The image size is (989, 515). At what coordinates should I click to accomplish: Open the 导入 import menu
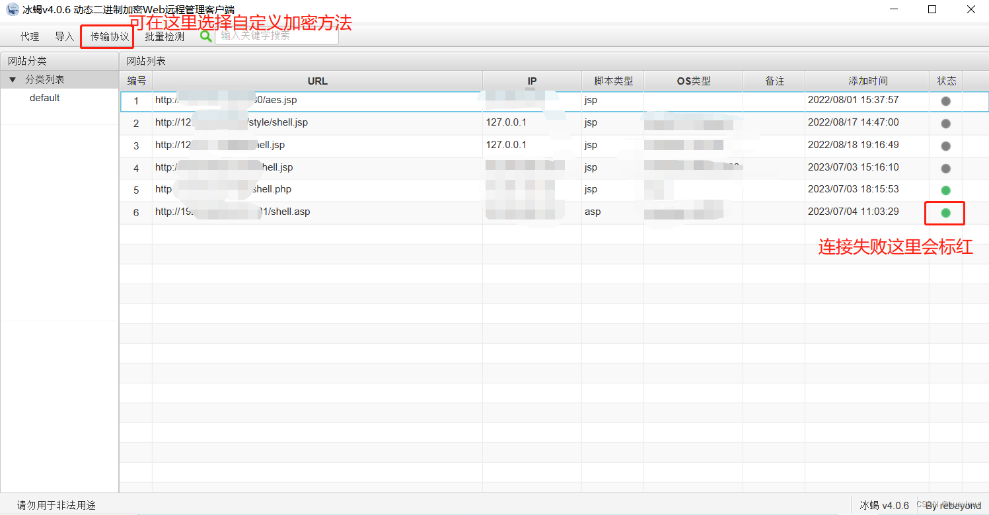click(63, 36)
